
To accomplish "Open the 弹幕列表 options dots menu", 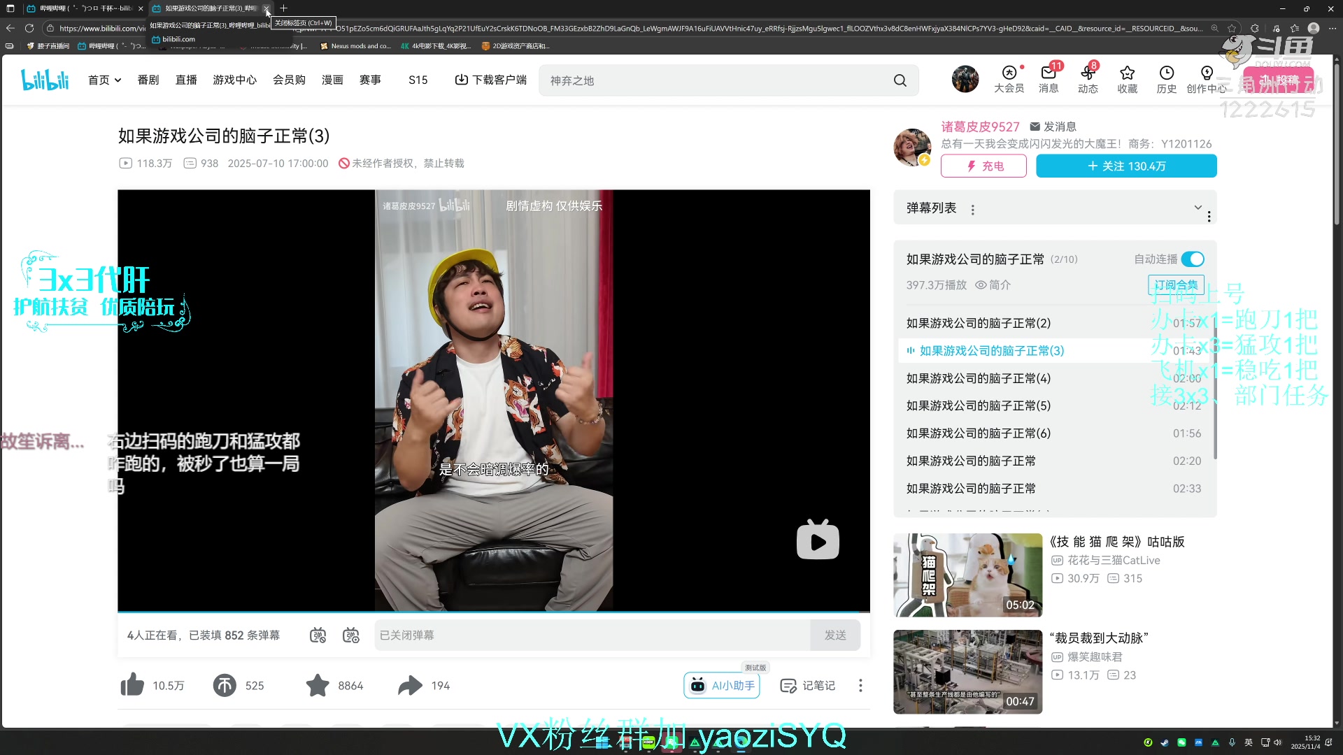I will pyautogui.click(x=972, y=208).
